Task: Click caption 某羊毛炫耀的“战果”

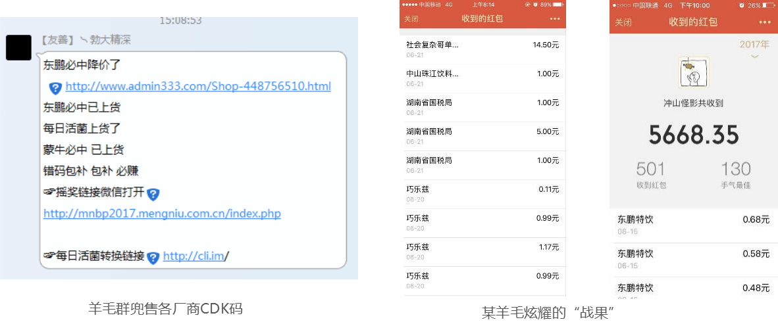Action: 549,313
